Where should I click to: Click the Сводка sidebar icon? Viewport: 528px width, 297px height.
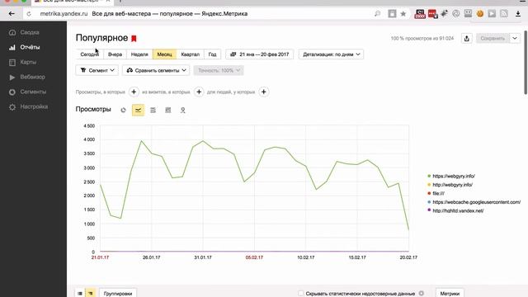tap(12, 33)
